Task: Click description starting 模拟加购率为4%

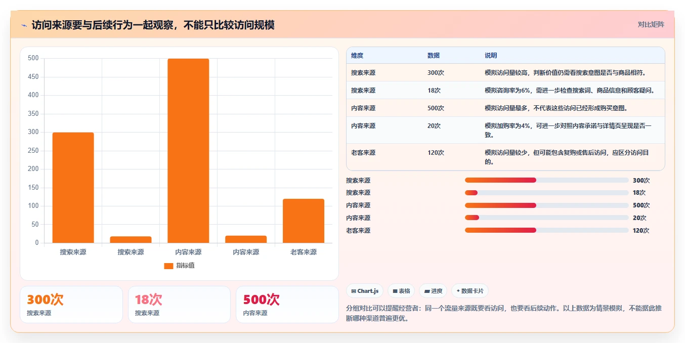Action: pos(568,131)
